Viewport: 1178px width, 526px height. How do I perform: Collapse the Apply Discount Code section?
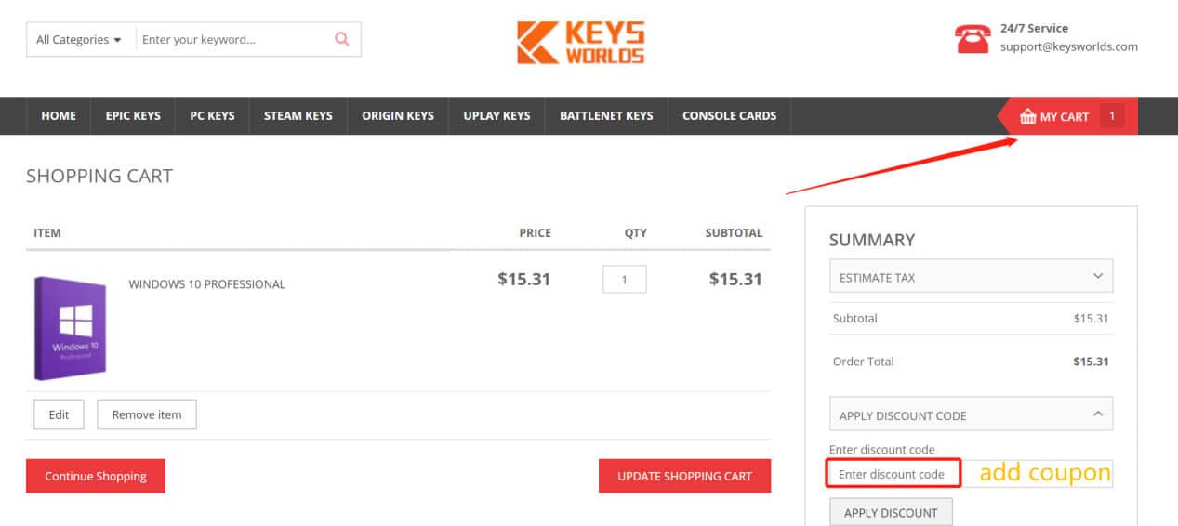tap(971, 415)
